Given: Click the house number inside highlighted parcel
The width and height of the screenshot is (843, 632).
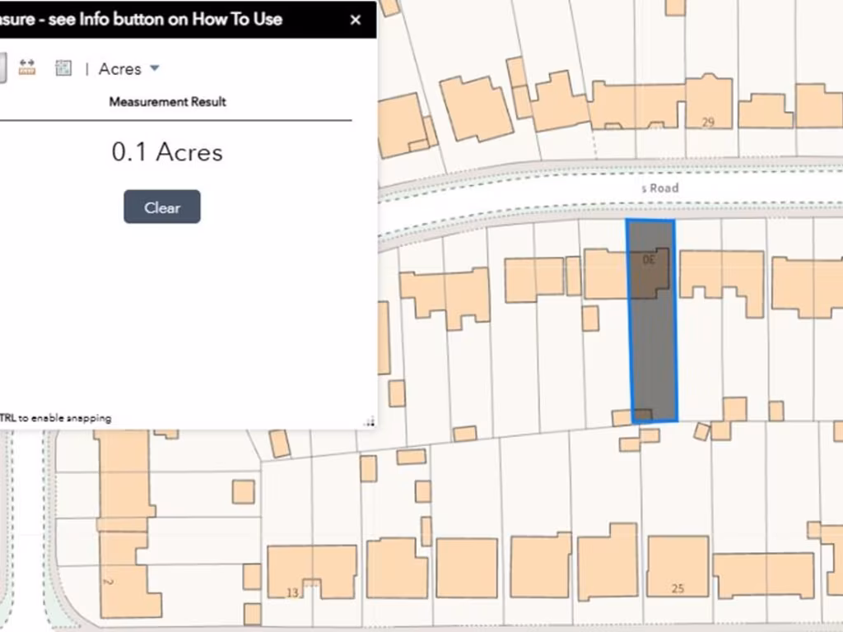Looking at the screenshot, I should (648, 260).
